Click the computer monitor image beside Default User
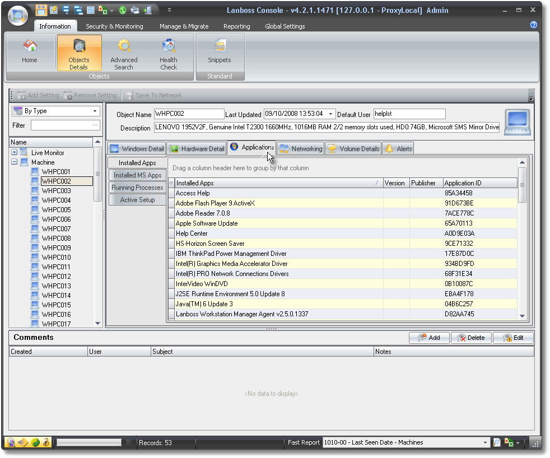This screenshot has width=550, height=458. (x=518, y=122)
